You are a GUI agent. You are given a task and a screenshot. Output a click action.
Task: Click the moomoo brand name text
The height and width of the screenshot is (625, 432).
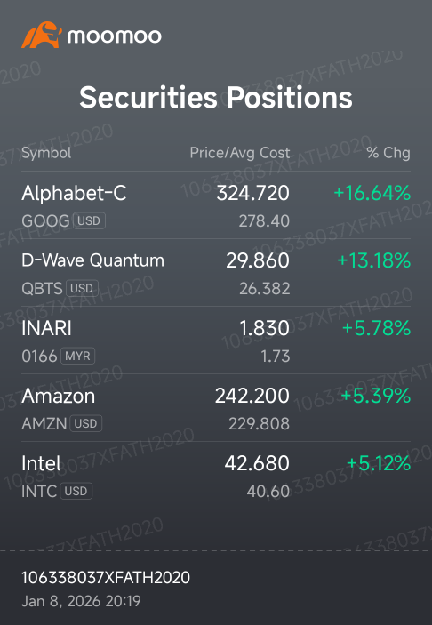(115, 36)
